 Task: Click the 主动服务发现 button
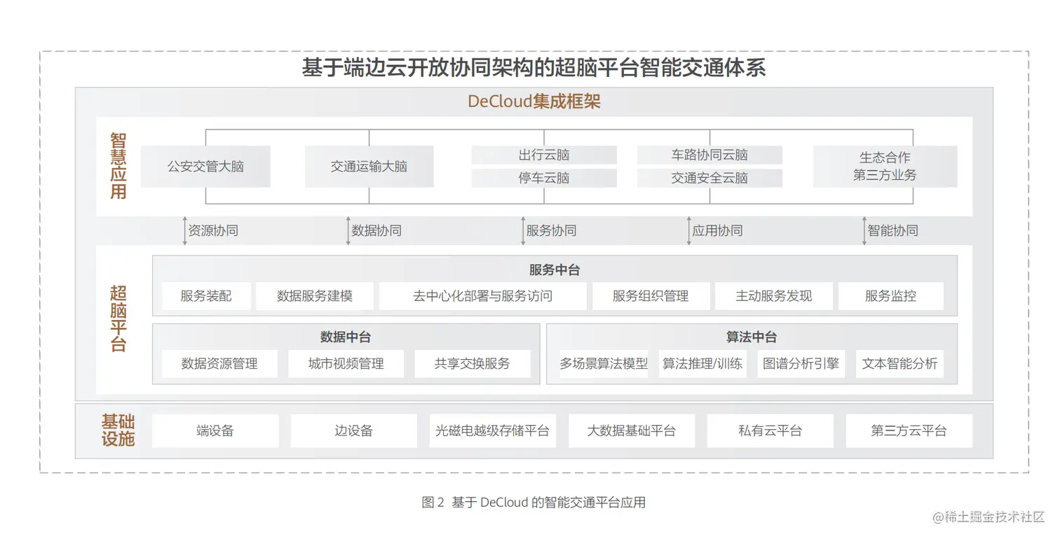774,296
